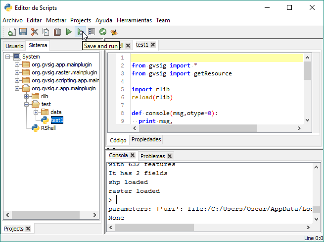This screenshot has height=242, width=324.
Task: Click the bug debug icon in toolbar
Action: (x=114, y=32)
